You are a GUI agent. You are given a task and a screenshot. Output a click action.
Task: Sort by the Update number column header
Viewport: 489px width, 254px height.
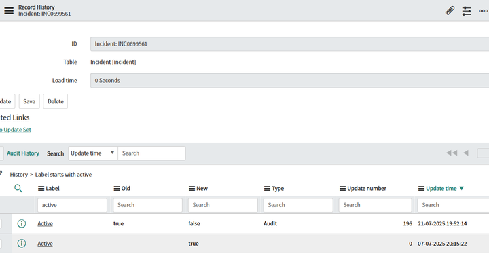pos(367,189)
